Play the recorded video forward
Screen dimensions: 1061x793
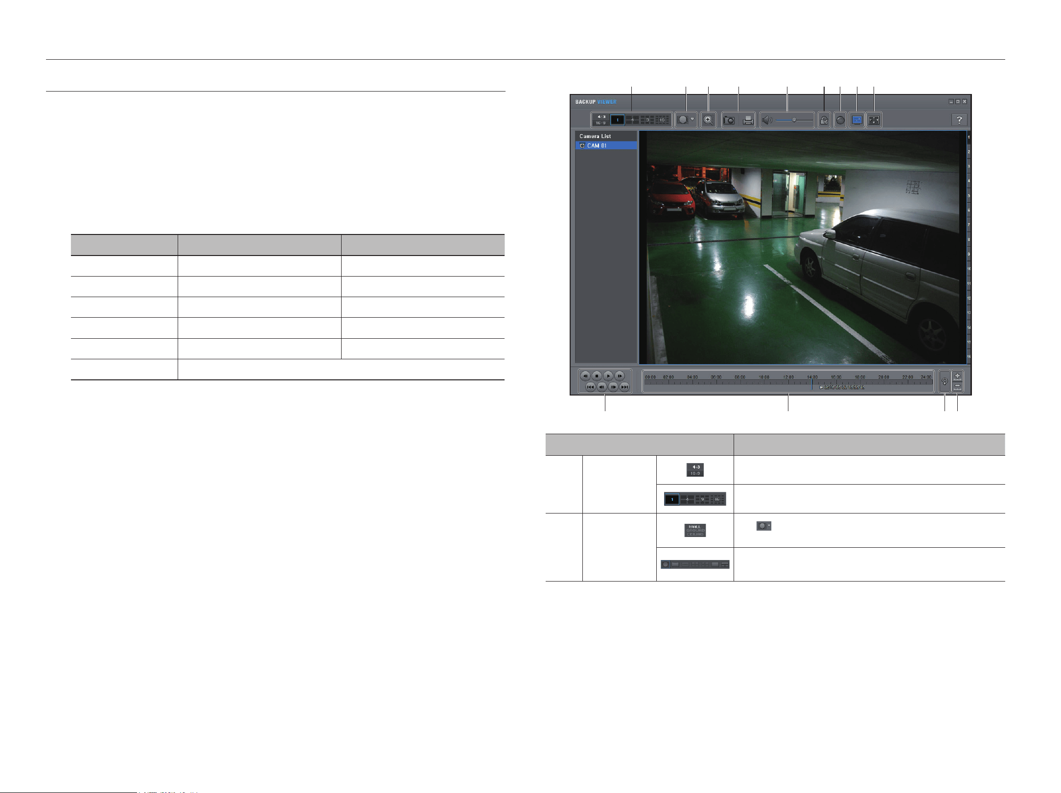pos(608,376)
